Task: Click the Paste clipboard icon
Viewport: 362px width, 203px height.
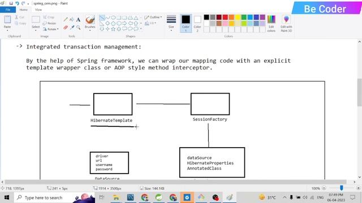Action: pos(7,20)
